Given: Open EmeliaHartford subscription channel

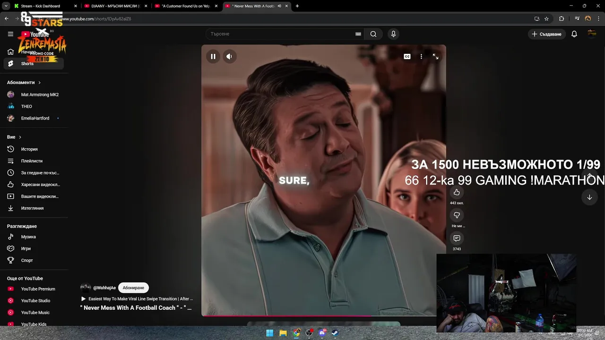Looking at the screenshot, I should [x=34, y=118].
